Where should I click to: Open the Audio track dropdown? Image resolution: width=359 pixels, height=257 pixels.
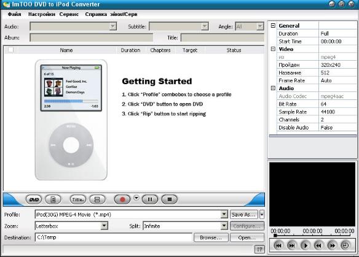pos(112,26)
